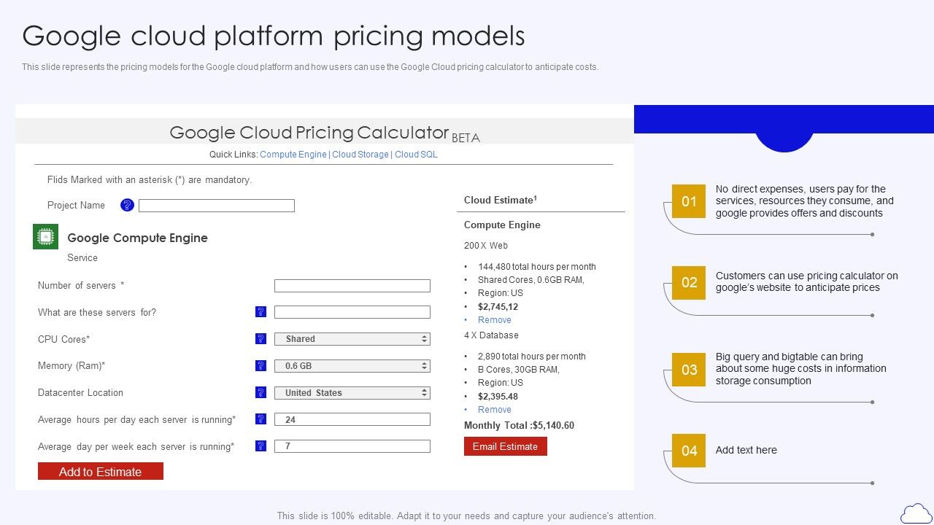
Task: Click the Cloud Estimate heading
Action: 501,200
